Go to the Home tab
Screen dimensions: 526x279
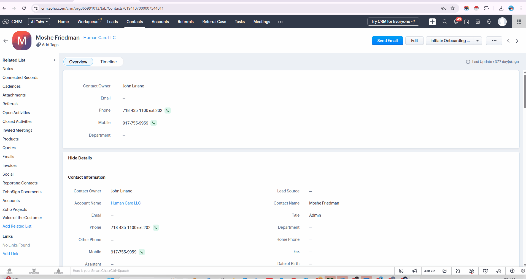click(x=63, y=22)
